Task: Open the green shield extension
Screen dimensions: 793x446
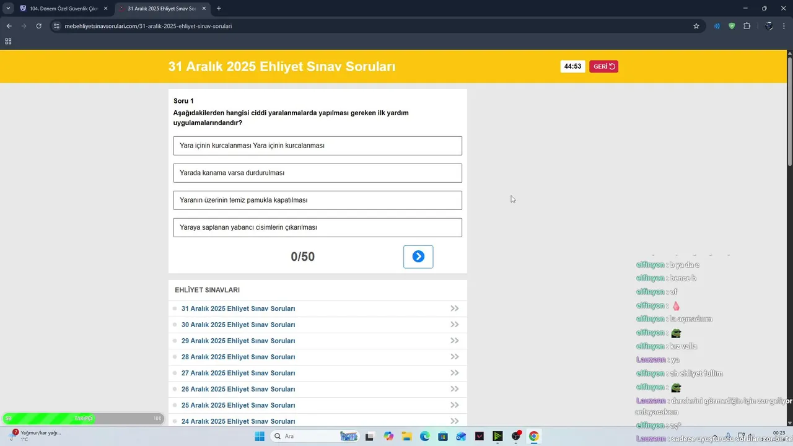Action: (732, 26)
